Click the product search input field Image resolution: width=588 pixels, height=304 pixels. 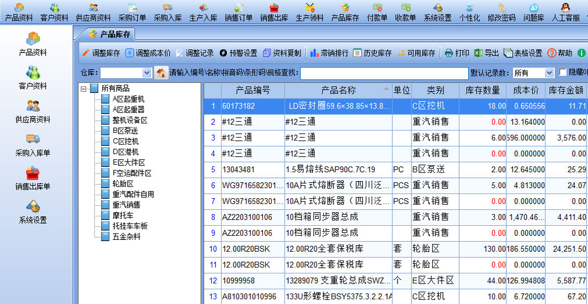pos(384,73)
